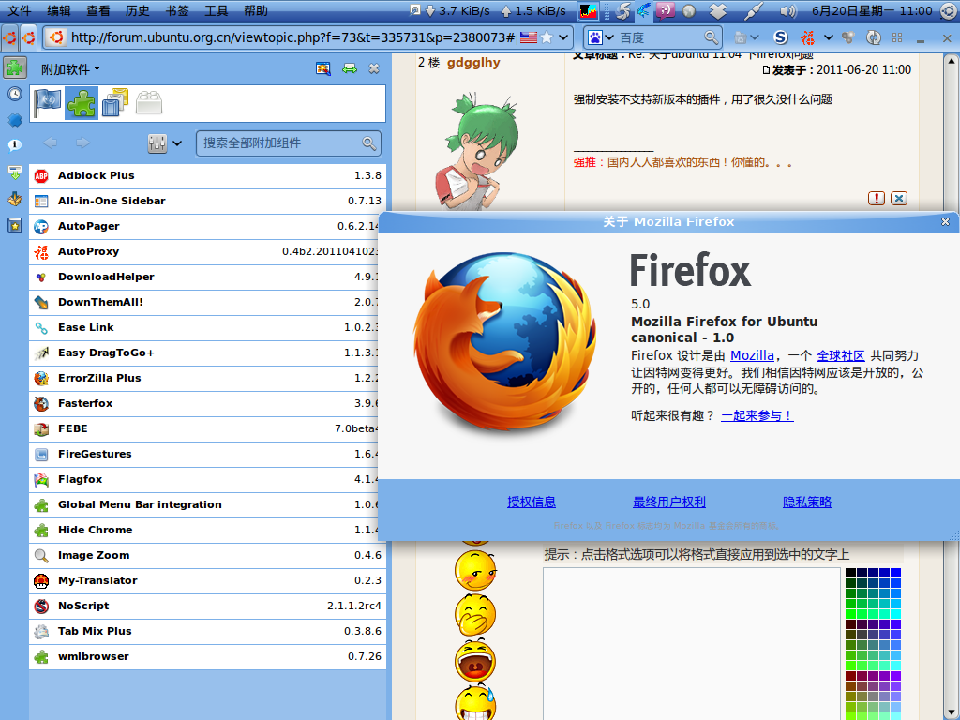Select the Tab Mix Plus extension row

(207, 631)
